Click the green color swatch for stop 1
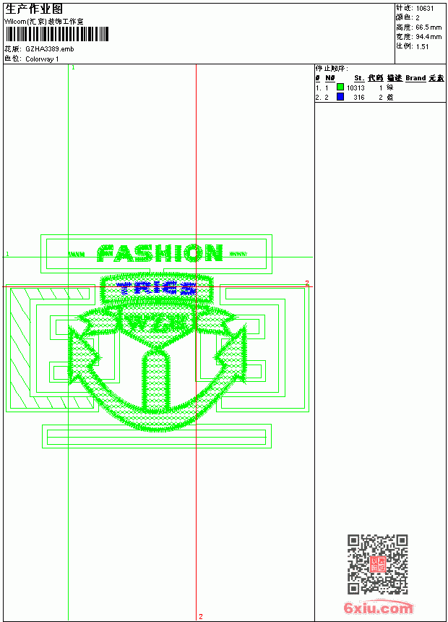448x622 pixels. click(340, 87)
